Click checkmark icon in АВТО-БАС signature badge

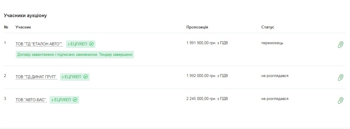pos(75,100)
